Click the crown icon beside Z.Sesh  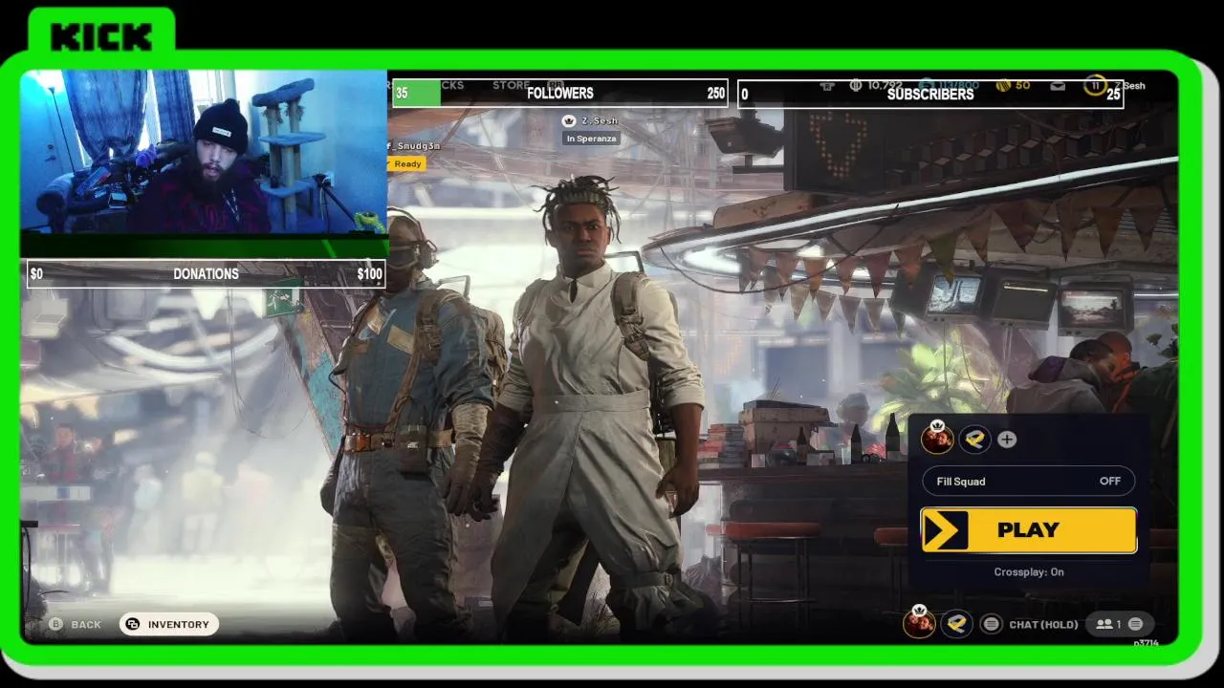569,121
